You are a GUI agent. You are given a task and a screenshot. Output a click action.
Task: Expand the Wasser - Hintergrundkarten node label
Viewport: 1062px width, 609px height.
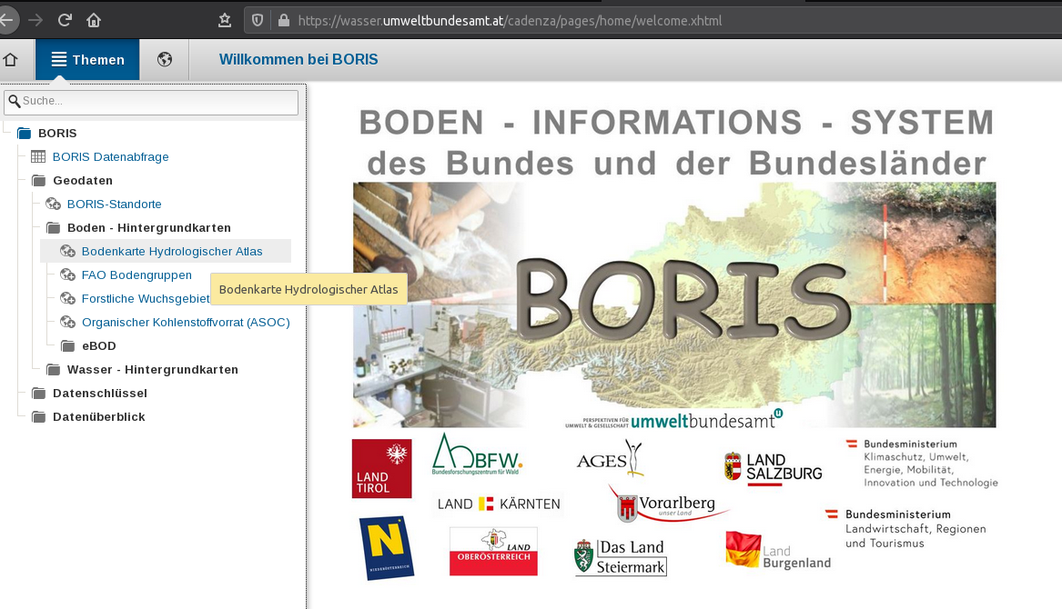click(152, 370)
